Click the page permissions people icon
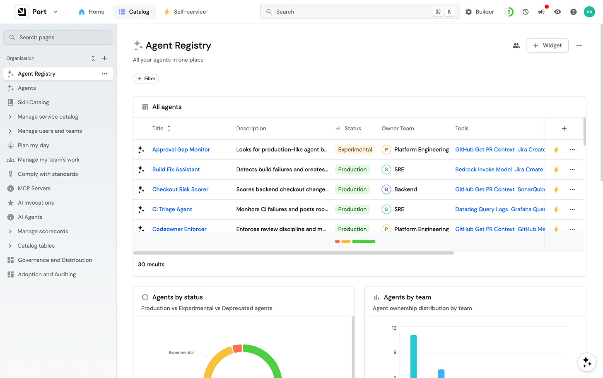Image resolution: width=603 pixels, height=378 pixels. click(x=516, y=45)
